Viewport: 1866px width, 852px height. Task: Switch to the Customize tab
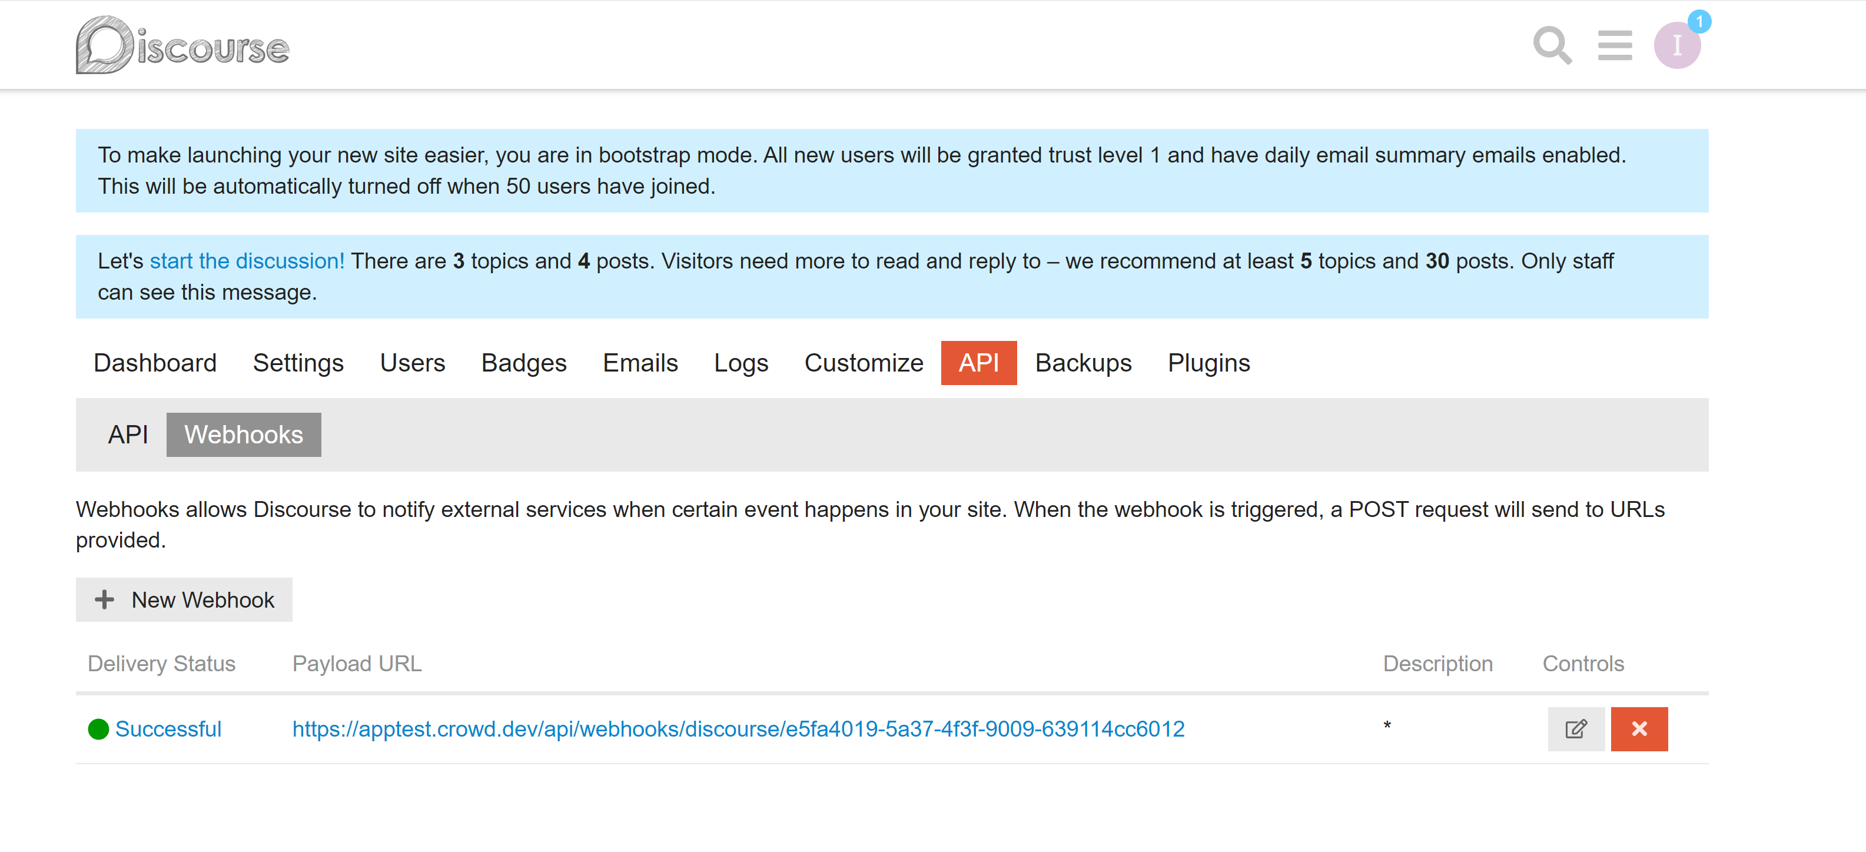click(x=864, y=363)
